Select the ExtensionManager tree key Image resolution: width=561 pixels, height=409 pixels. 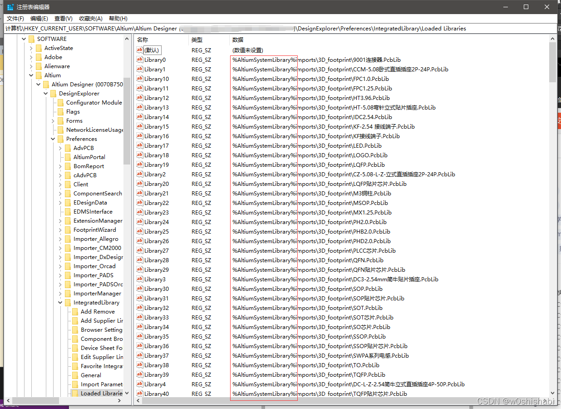[x=98, y=220]
